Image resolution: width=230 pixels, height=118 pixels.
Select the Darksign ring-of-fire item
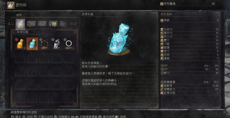[44, 44]
